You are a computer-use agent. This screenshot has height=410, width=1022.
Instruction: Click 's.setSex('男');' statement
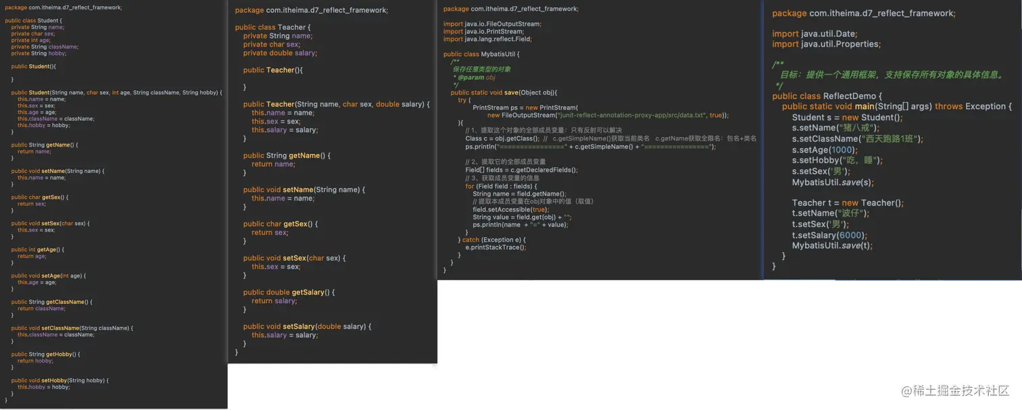click(x=821, y=171)
